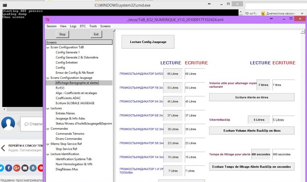Click Ecriture Volume Alerte BackUp en litres
The width and height of the screenshot is (307, 182).
(252, 131)
